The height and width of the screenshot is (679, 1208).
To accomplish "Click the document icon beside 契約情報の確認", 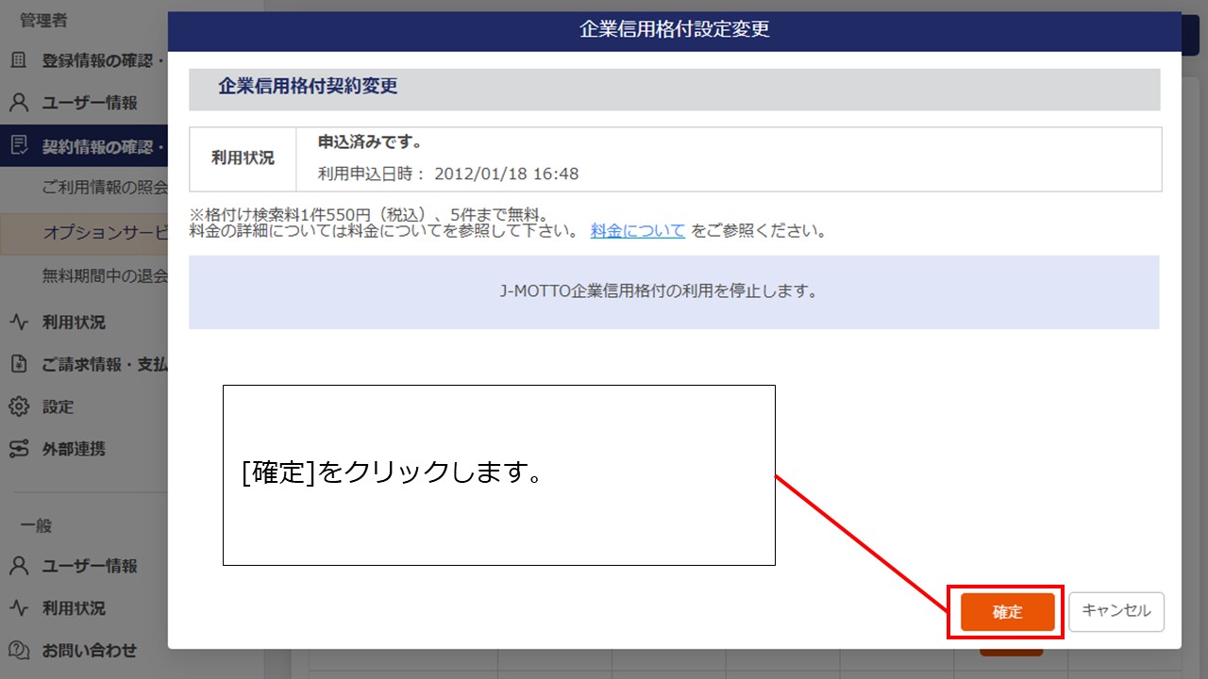I will click(19, 146).
